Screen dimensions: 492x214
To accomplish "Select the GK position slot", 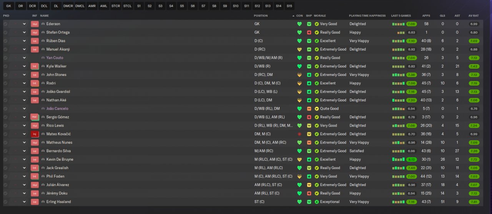I will pos(8,6).
